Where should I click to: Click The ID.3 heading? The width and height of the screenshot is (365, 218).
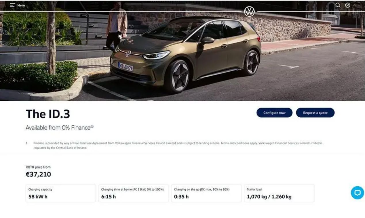point(48,114)
